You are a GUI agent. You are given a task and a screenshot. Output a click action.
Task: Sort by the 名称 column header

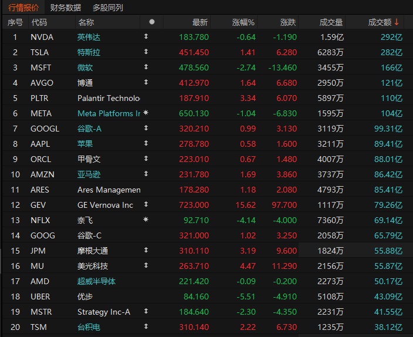tap(86, 22)
